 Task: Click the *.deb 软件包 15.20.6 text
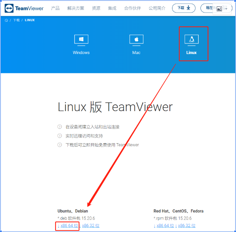coord(76,218)
